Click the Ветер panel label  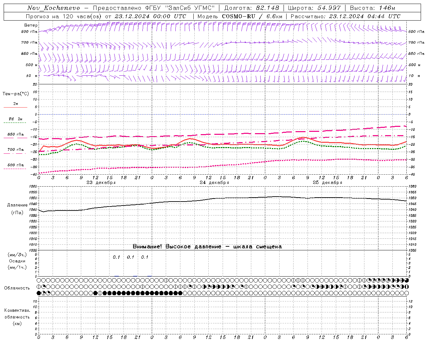[x=31, y=25]
